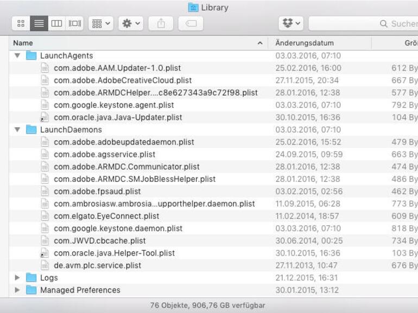Click date 24.09.2015, 09:59
The height and width of the screenshot is (313, 418).
pyautogui.click(x=309, y=154)
